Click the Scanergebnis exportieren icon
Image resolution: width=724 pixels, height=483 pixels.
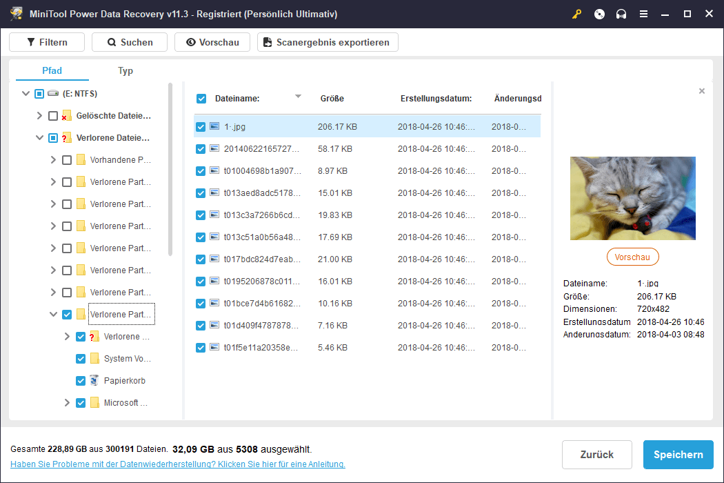click(x=267, y=42)
